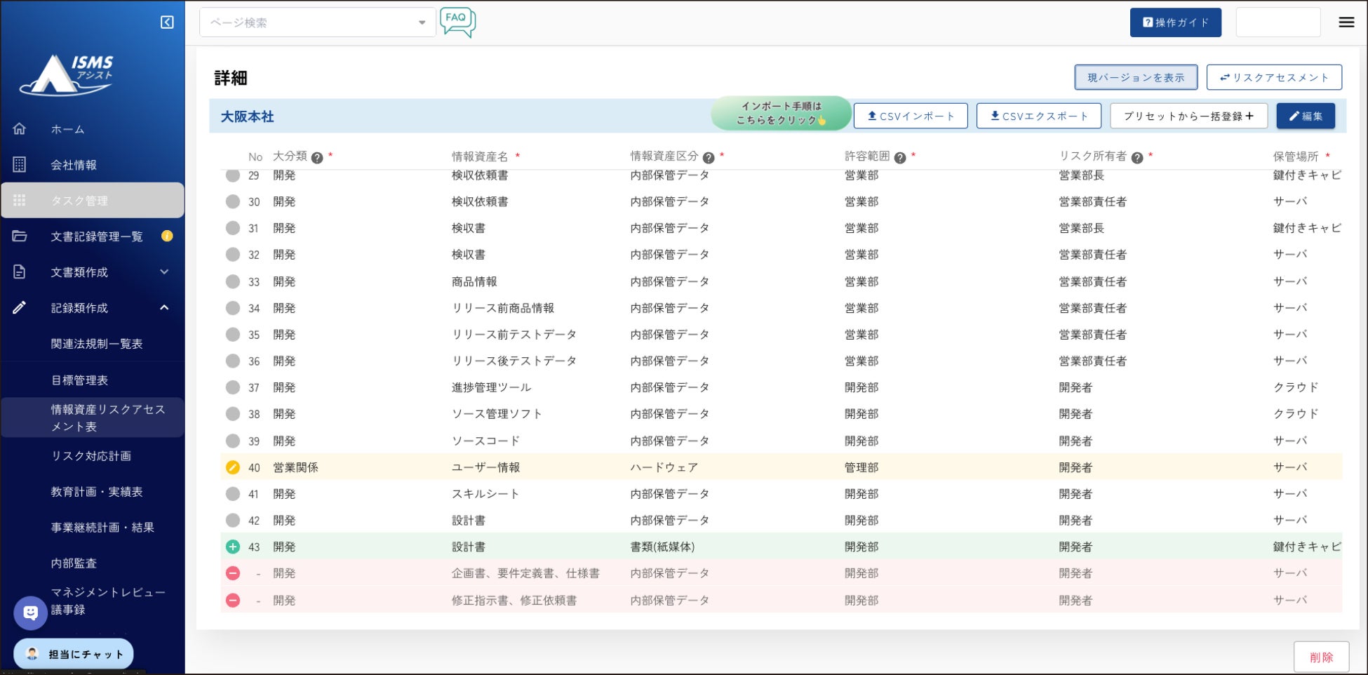Open 教育計画・実績表 submenu item
The width and height of the screenshot is (1368, 675).
click(x=97, y=492)
